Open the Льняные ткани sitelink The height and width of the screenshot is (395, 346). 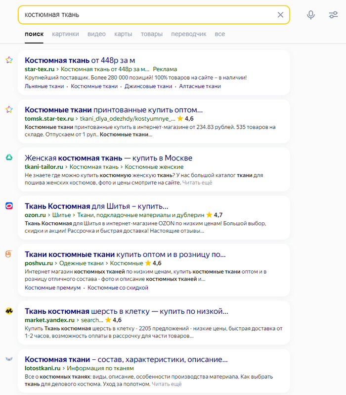[x=44, y=86]
